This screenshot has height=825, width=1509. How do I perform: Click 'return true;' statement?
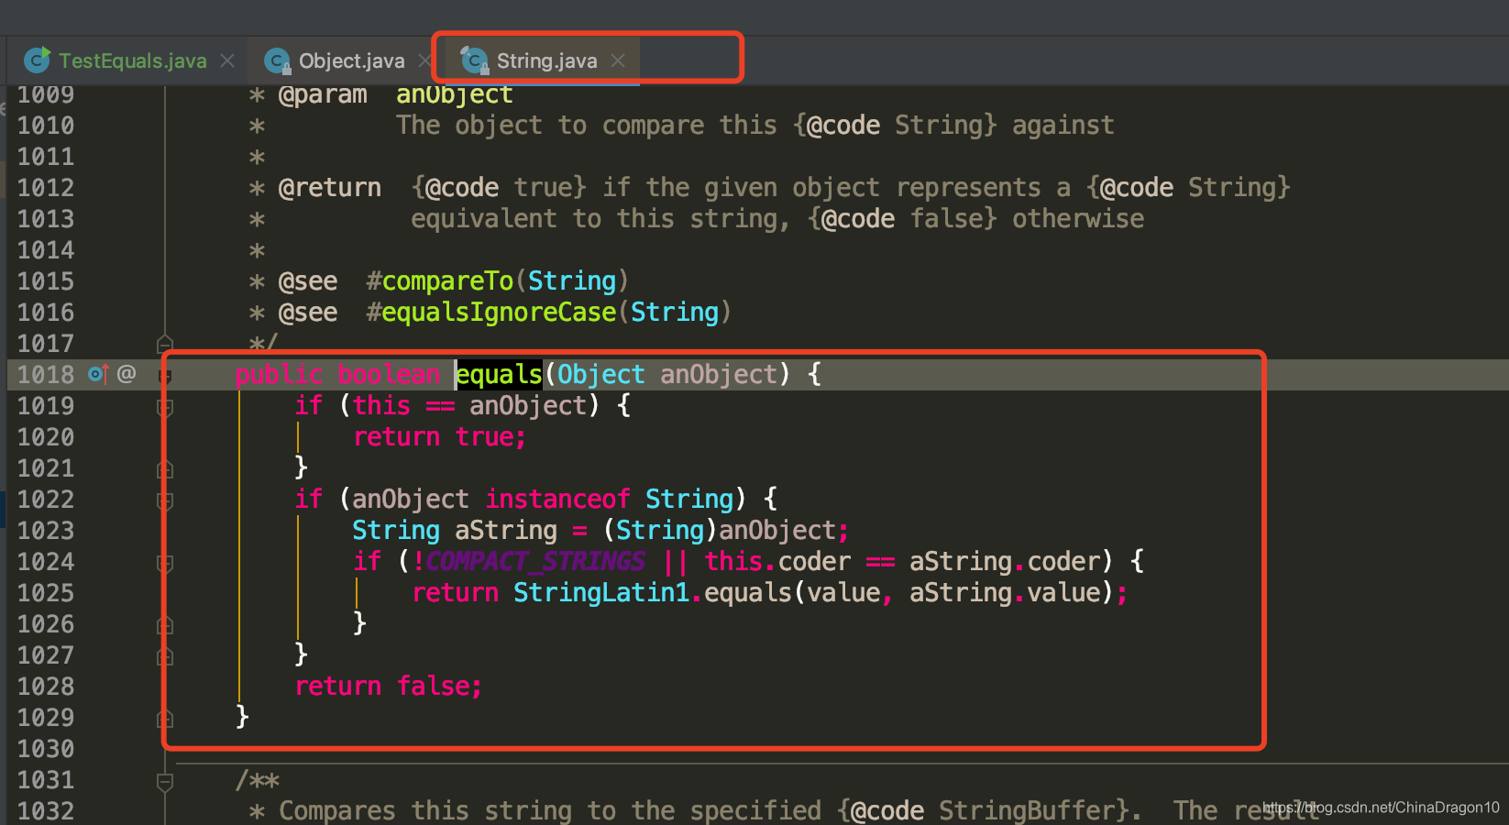pyautogui.click(x=440, y=436)
